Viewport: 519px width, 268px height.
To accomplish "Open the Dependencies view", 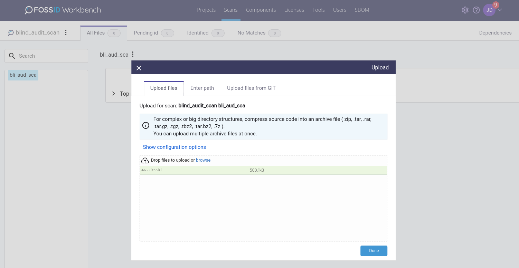I will pyautogui.click(x=495, y=33).
